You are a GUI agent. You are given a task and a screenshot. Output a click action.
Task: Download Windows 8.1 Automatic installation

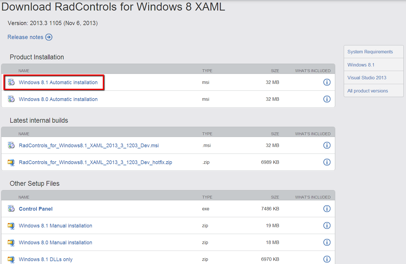coord(58,82)
